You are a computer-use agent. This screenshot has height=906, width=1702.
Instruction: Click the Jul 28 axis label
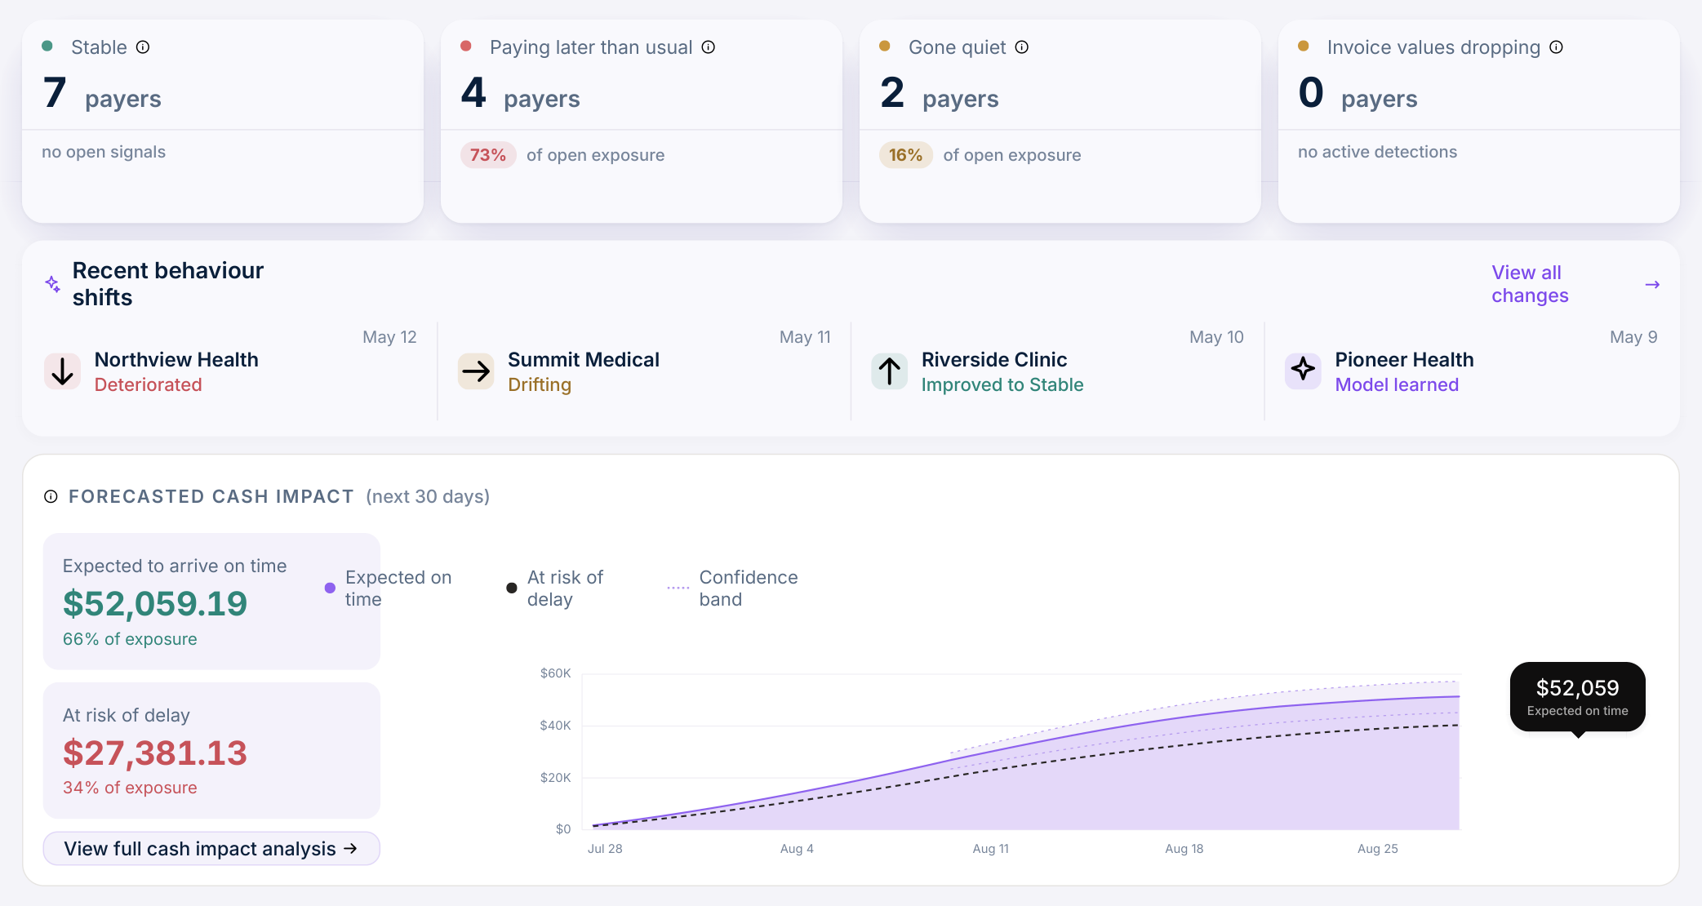(605, 849)
